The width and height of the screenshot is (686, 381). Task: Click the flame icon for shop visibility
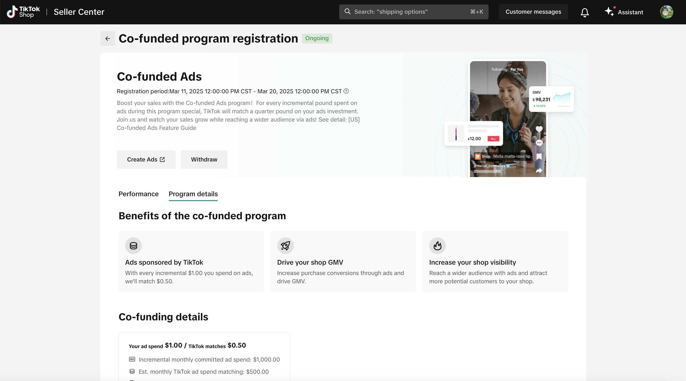coord(437,245)
